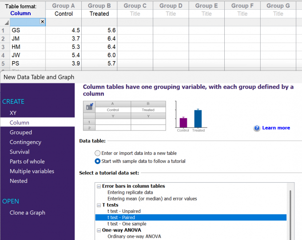Viewport: 302px width, 240px height.
Task: Click the Control value 5.3 cell
Action: (64, 47)
